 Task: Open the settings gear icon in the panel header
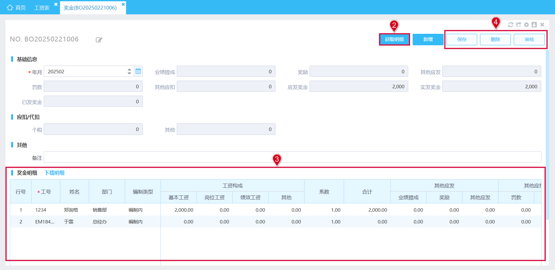(526, 25)
